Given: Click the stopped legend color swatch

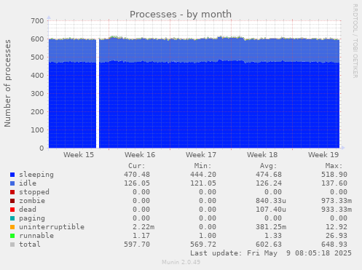Looking at the screenshot, I should (x=12, y=192).
